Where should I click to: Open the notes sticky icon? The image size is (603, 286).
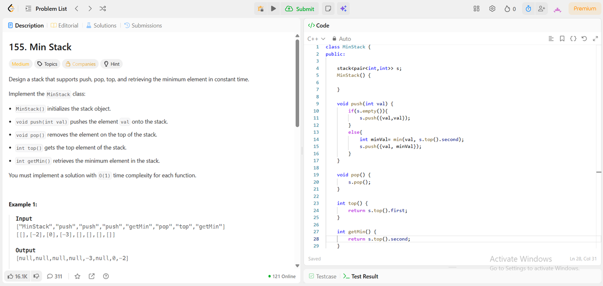click(x=328, y=9)
